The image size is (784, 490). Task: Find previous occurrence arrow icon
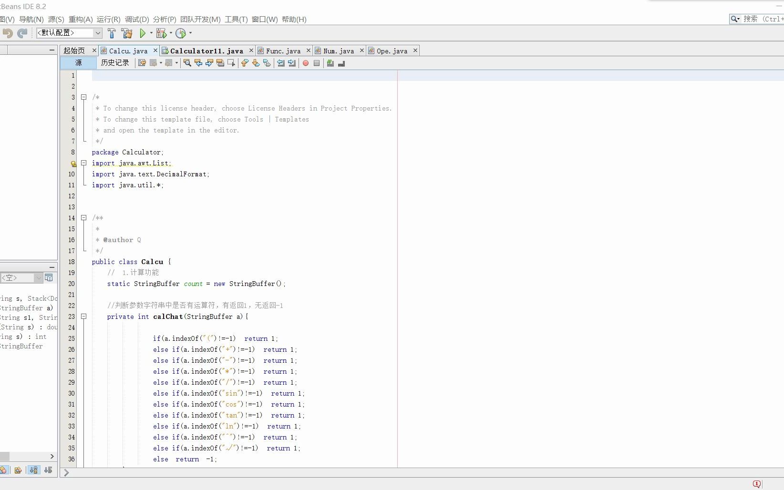point(198,63)
